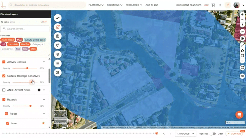246x138 pixels.
Task: Select the polygon drawing tool
Action: [x=242, y=51]
